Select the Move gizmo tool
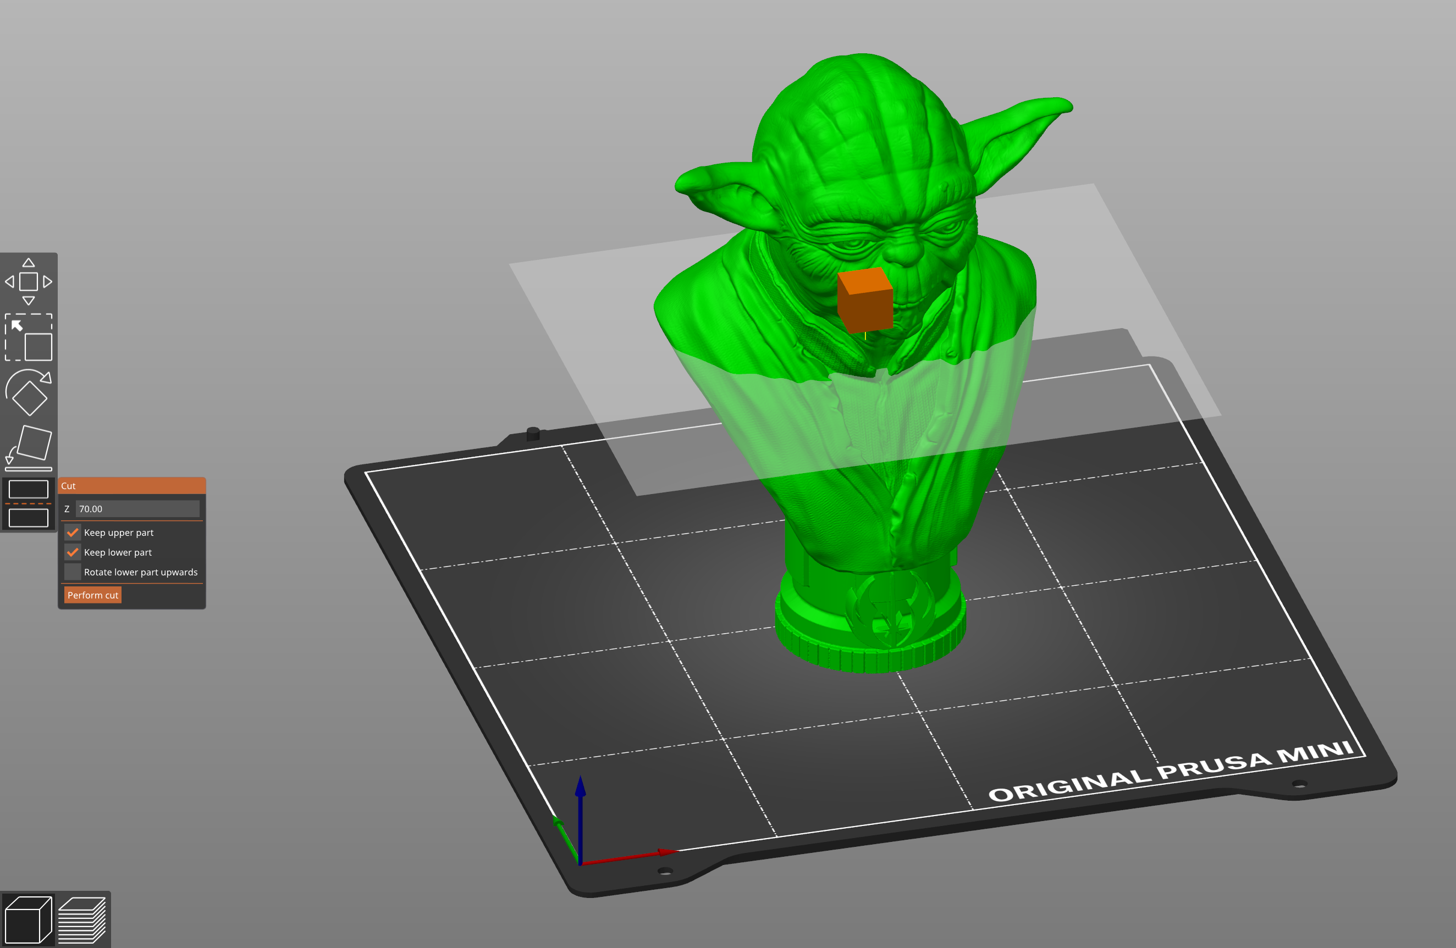Screen dimensions: 1456x948 pos(28,281)
